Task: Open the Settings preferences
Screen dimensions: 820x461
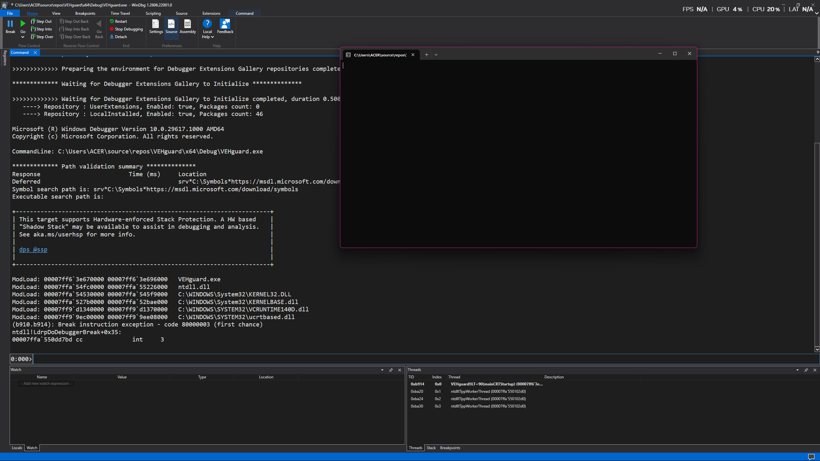Action: pos(156,27)
